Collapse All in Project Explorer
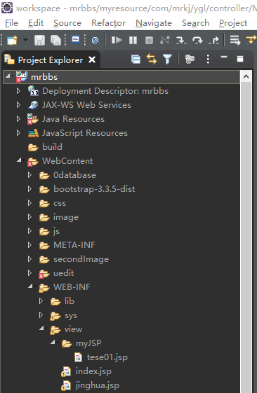 (136, 60)
